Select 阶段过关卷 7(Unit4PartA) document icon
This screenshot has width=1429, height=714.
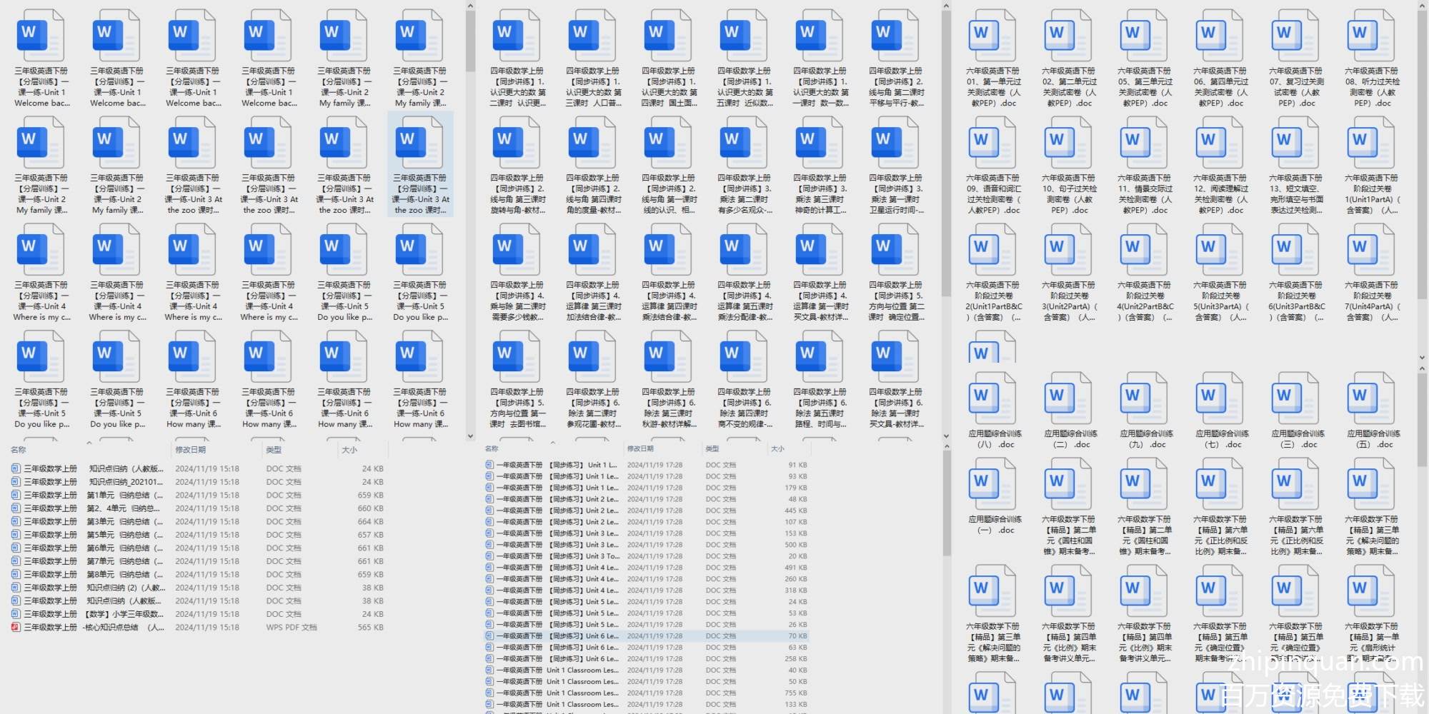[1371, 253]
